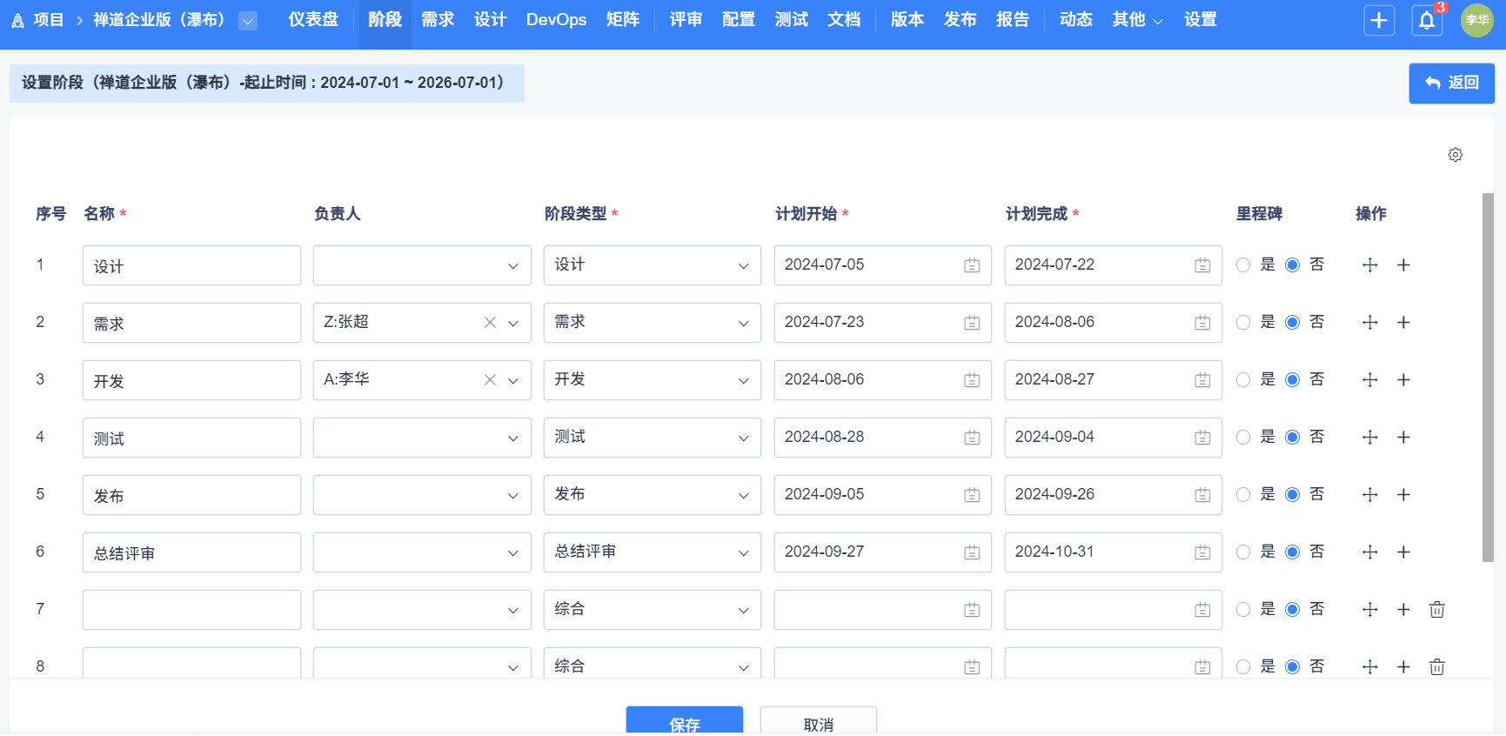The image size is (1506, 736).
Task: Open stage type dropdown for 发布 row
Action: pos(743,495)
